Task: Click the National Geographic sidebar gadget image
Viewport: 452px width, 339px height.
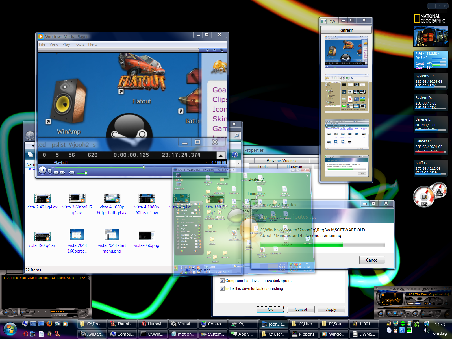Action: 431,36
